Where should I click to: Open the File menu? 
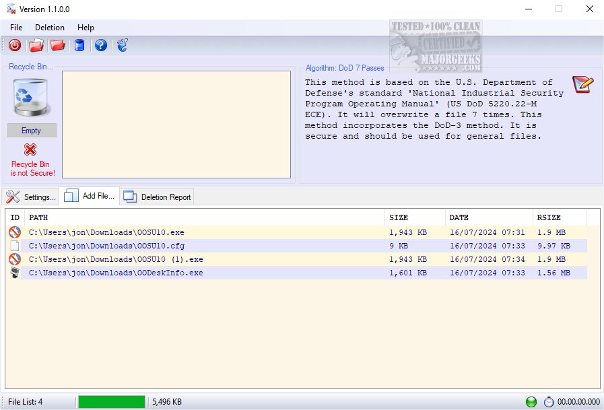[16, 28]
